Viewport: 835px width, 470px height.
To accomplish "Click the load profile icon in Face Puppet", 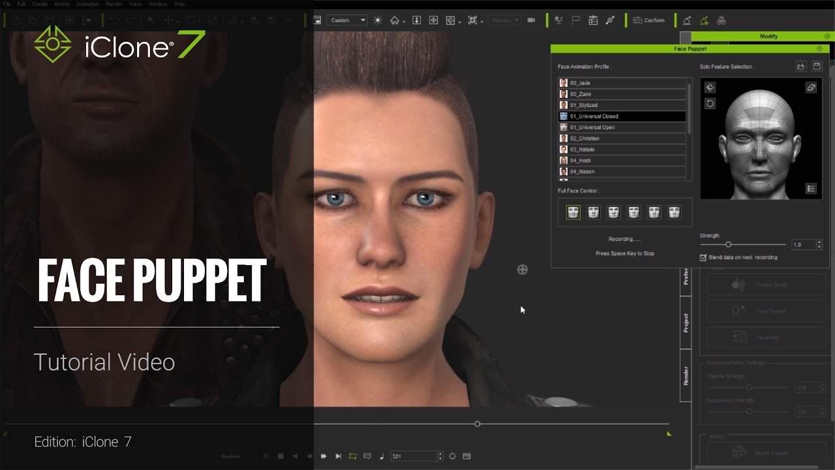I will coord(801,67).
